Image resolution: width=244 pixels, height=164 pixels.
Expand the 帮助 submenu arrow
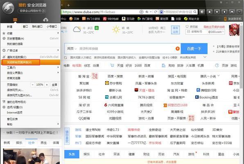coord(58,124)
